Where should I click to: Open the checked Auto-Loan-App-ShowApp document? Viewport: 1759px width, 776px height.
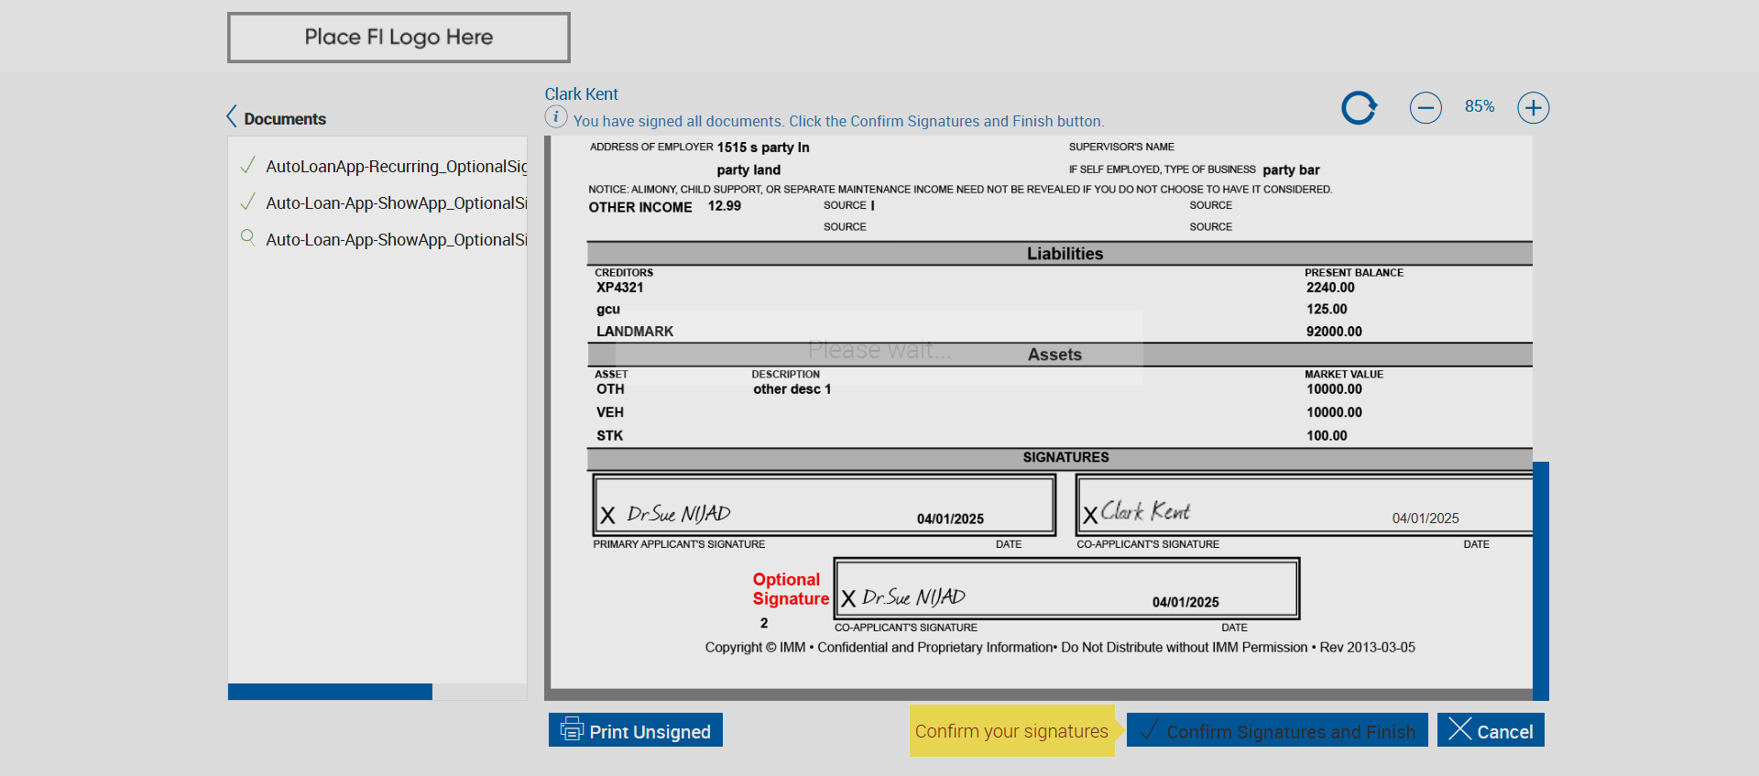point(397,202)
